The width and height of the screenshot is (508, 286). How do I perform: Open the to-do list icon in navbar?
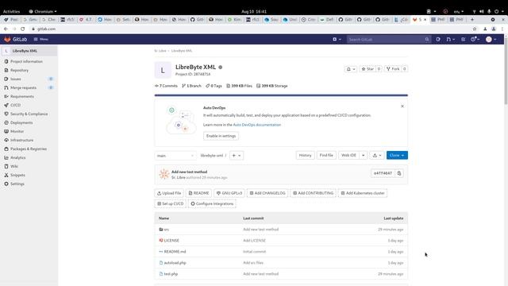coord(464,39)
